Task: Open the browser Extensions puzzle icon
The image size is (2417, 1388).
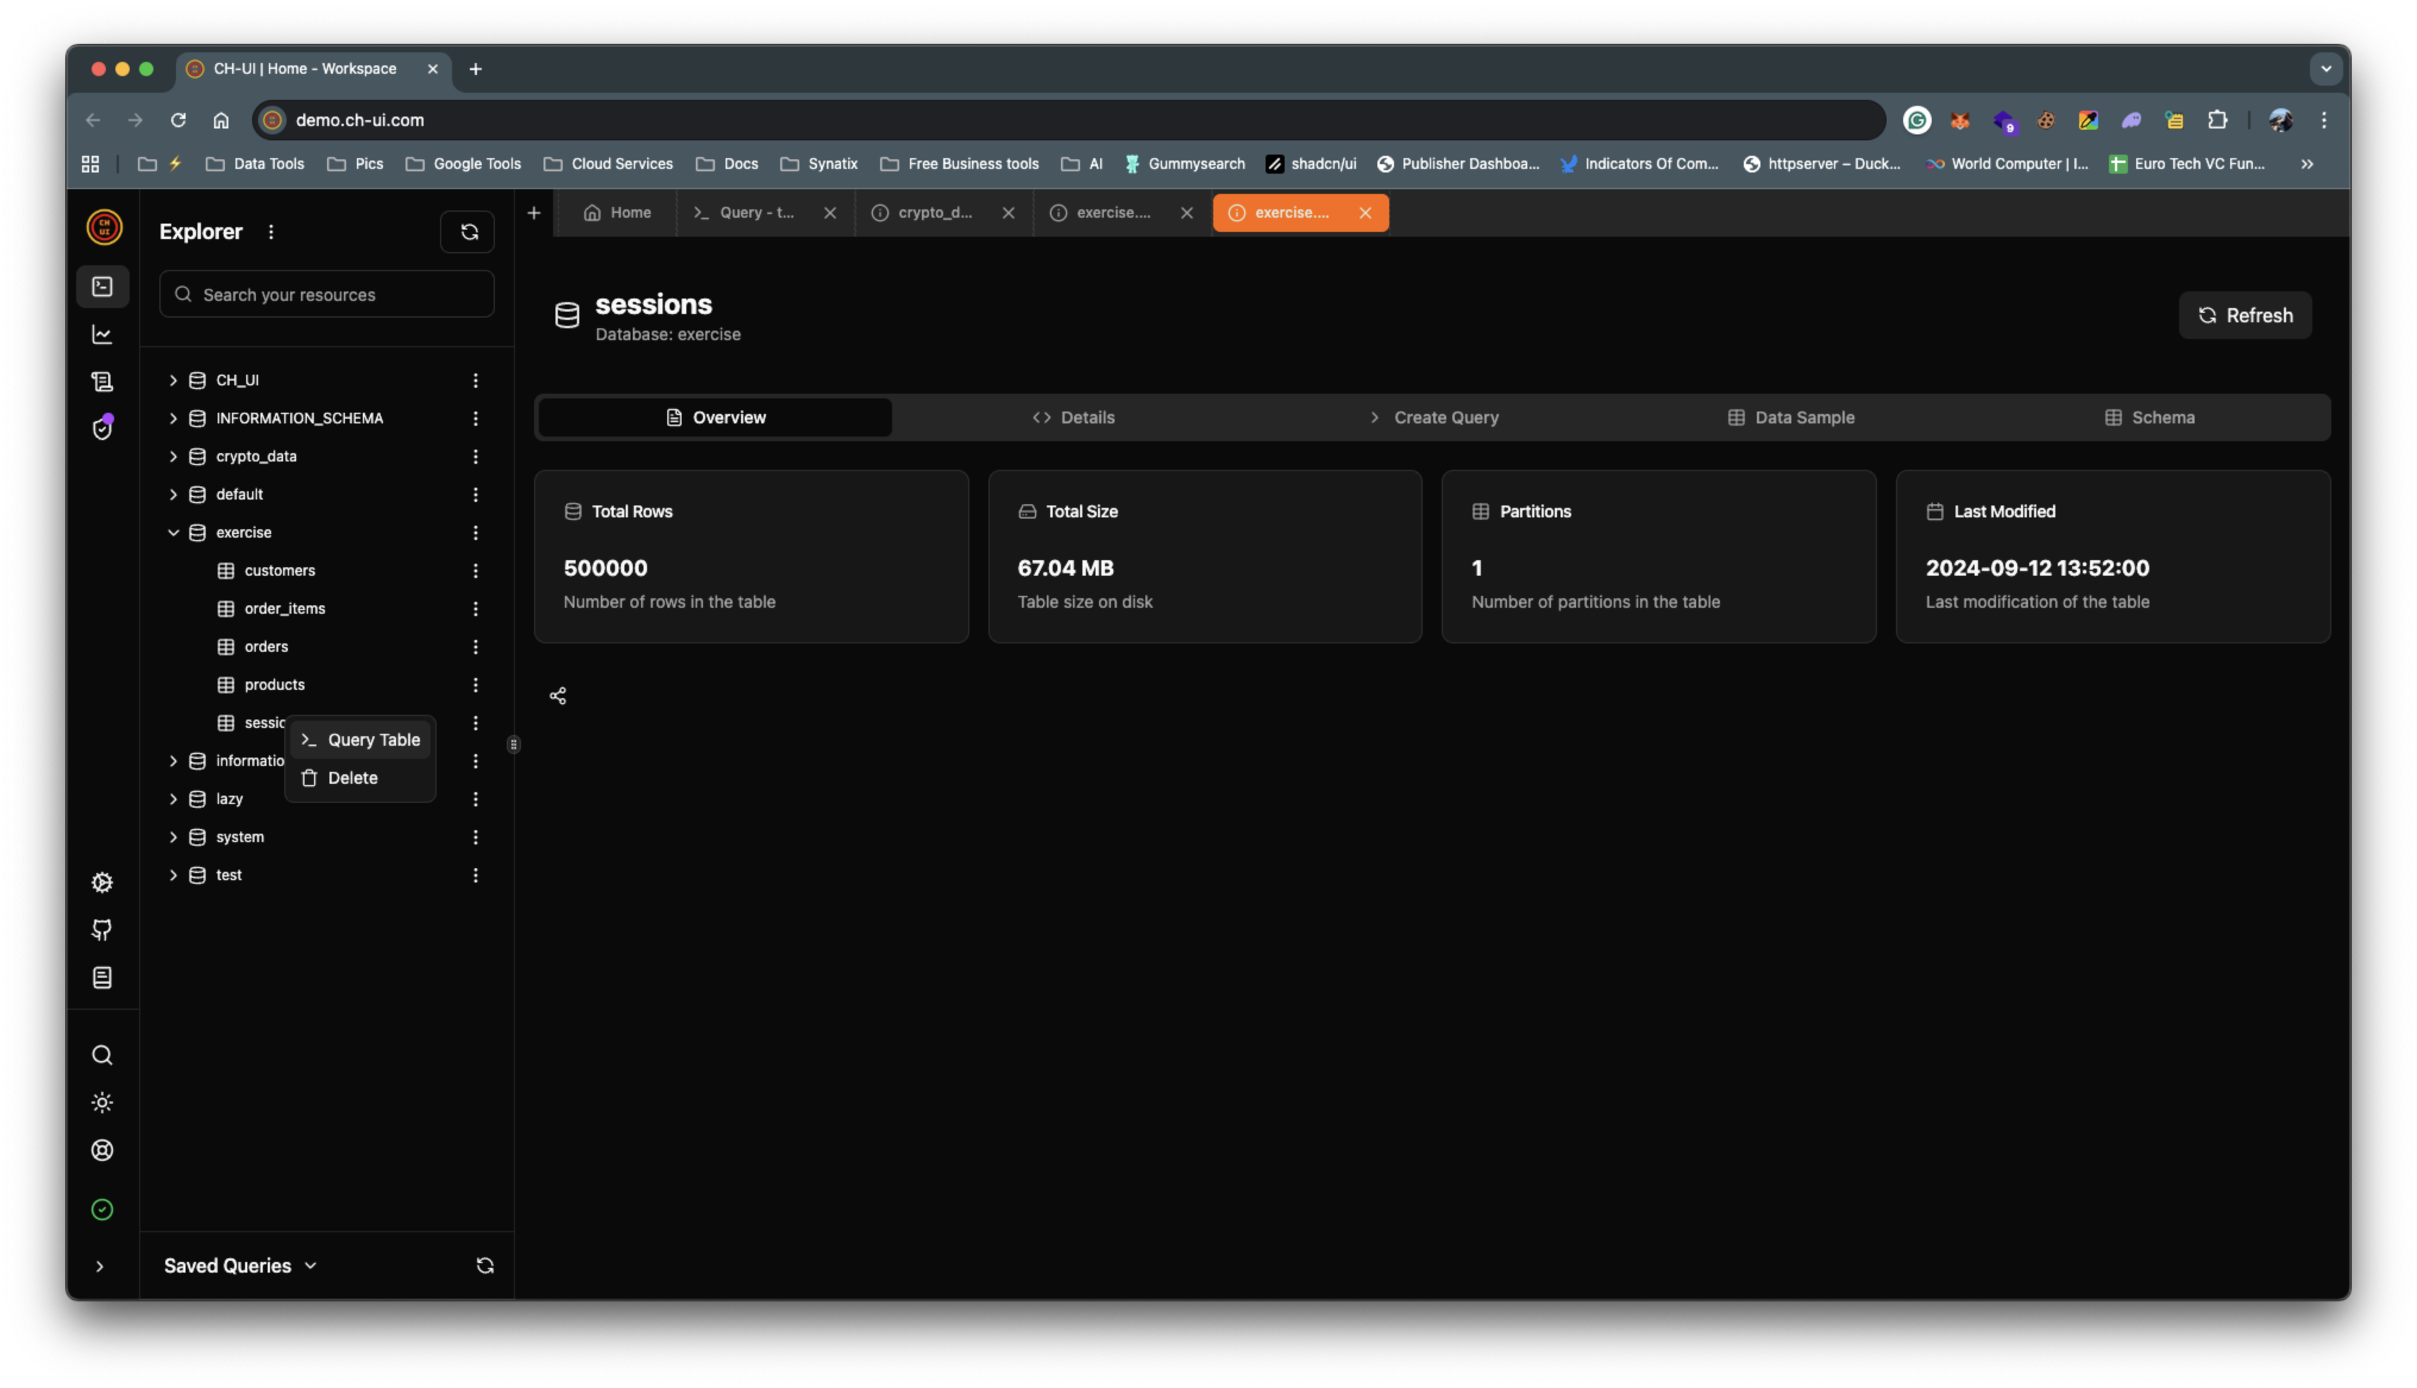Action: 2217,120
